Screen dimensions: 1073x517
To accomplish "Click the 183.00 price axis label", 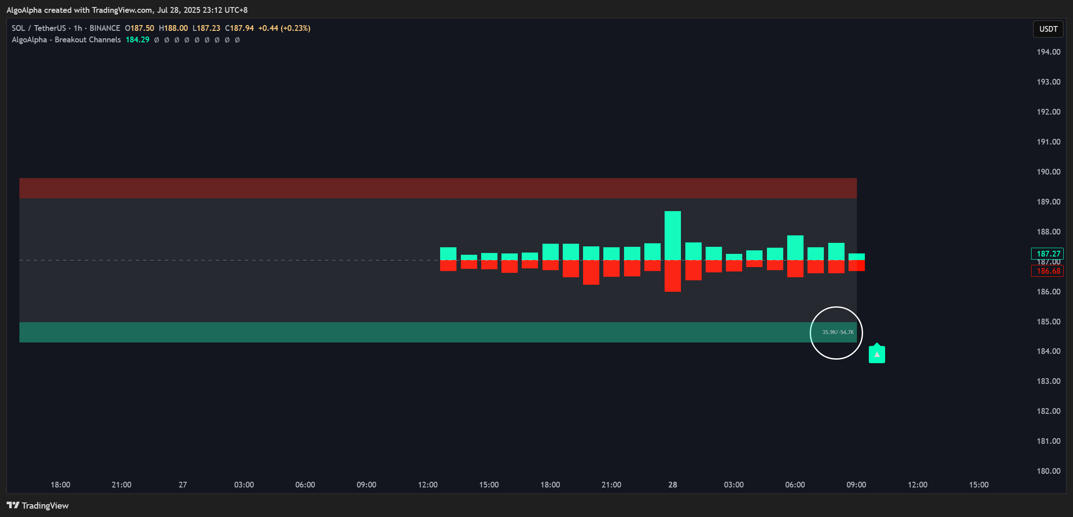I will 1048,381.
